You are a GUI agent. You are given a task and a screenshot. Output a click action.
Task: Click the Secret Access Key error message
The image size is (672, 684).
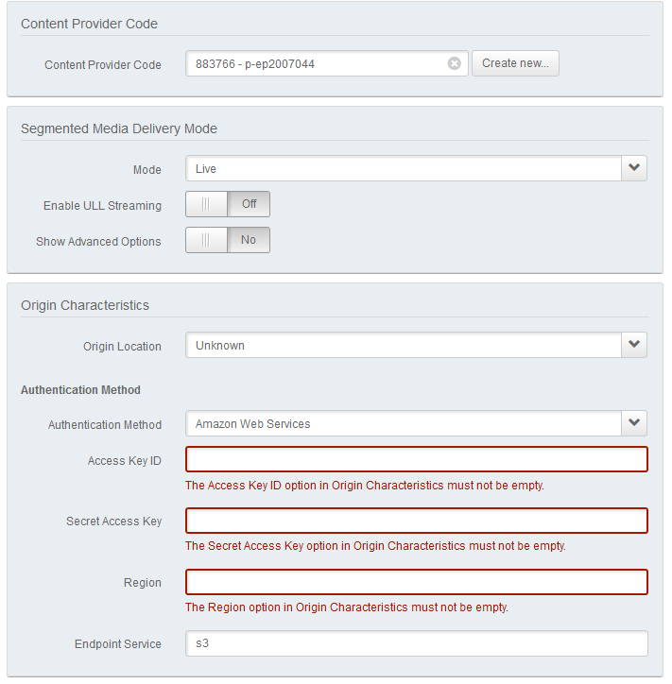coord(374,546)
